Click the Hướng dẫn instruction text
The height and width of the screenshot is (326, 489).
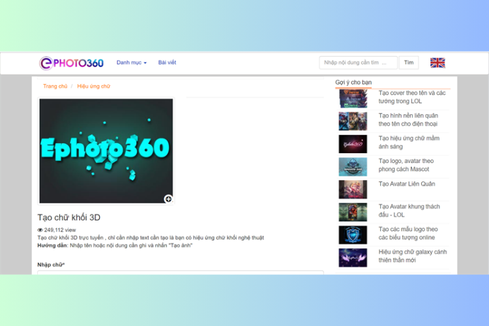tap(115, 246)
